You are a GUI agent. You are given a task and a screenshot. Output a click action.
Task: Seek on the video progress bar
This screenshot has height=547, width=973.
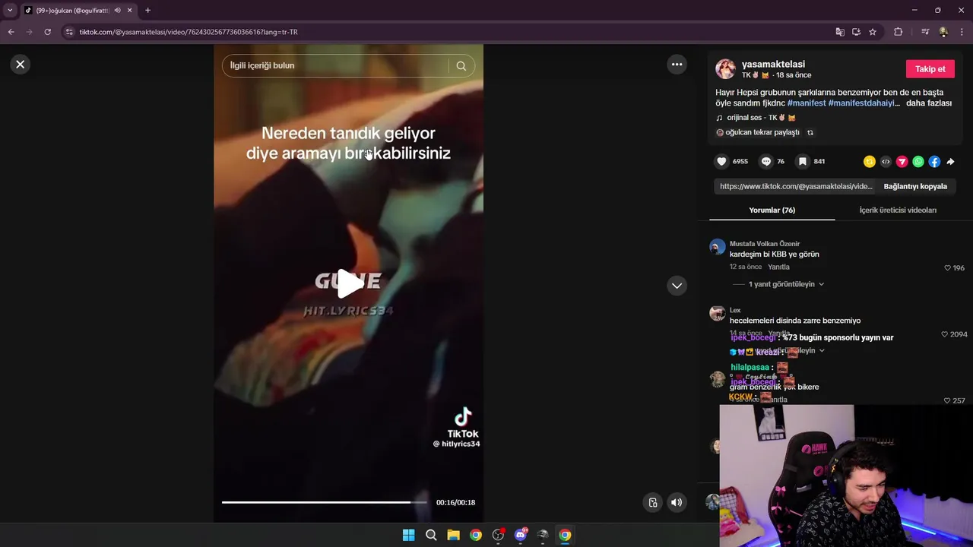click(x=325, y=502)
